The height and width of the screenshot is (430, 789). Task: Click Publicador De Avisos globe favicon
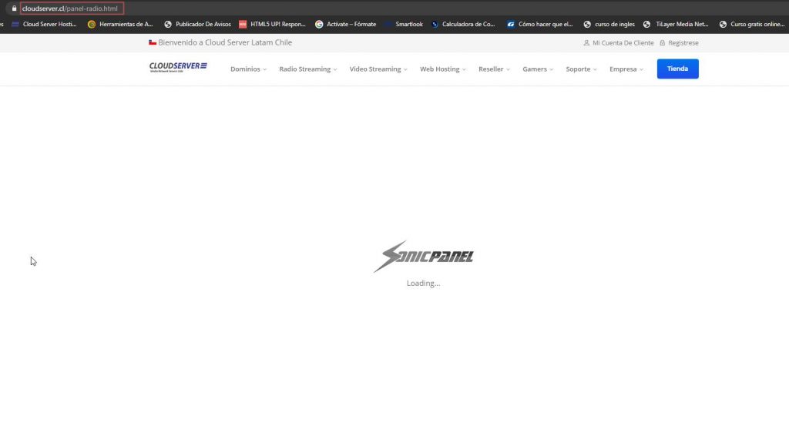coord(168,24)
